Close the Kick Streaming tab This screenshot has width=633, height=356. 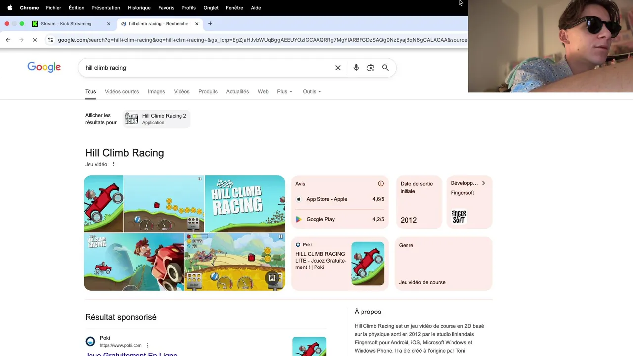pyautogui.click(x=109, y=24)
